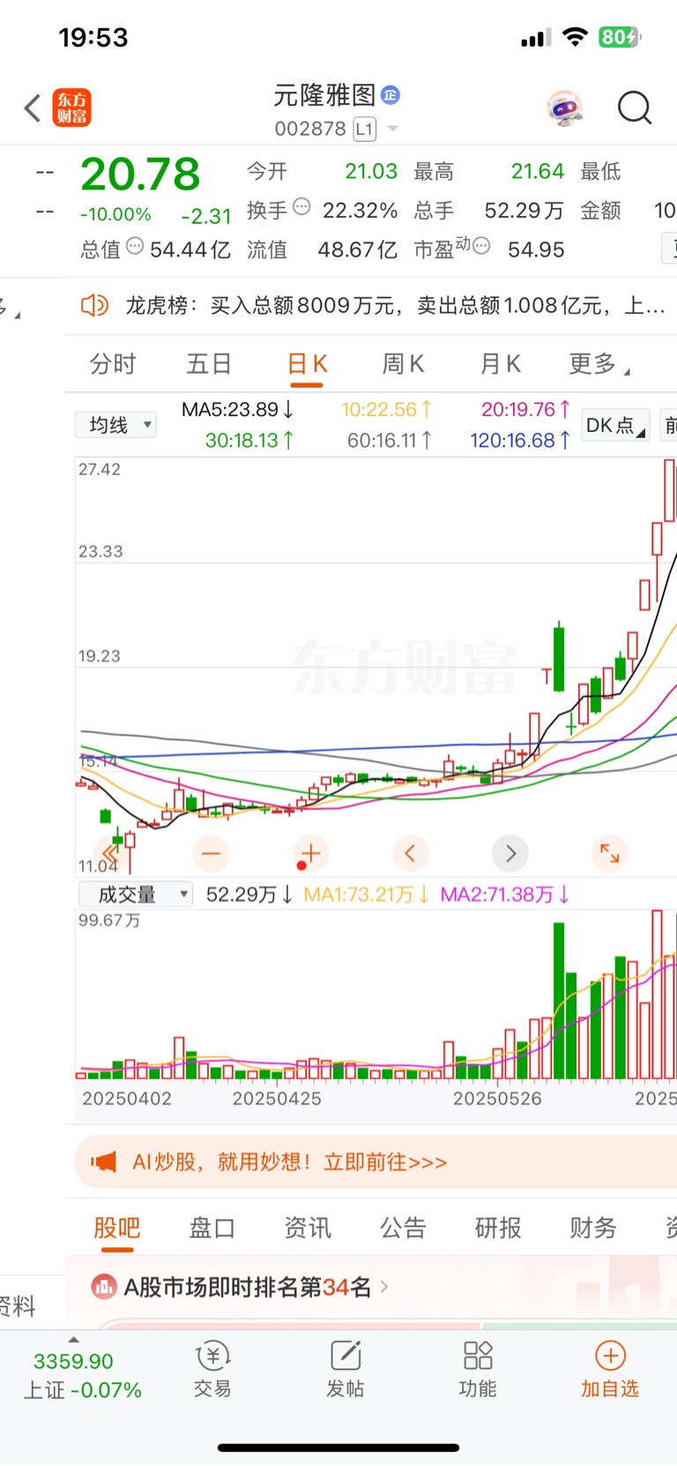Open 交易 trading
Screen dimensions: 677x1466
point(212,1370)
